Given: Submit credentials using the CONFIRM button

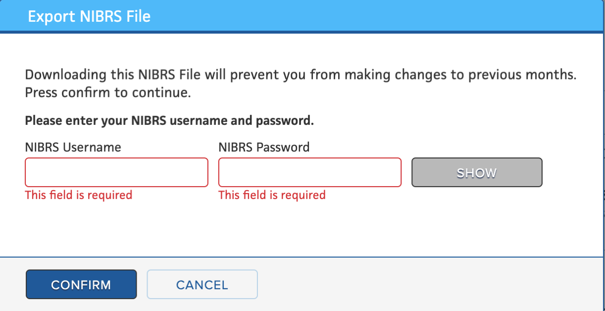Looking at the screenshot, I should coord(81,284).
